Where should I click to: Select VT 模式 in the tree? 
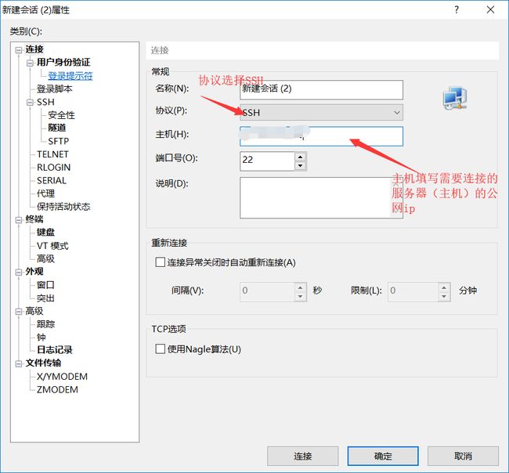52,246
